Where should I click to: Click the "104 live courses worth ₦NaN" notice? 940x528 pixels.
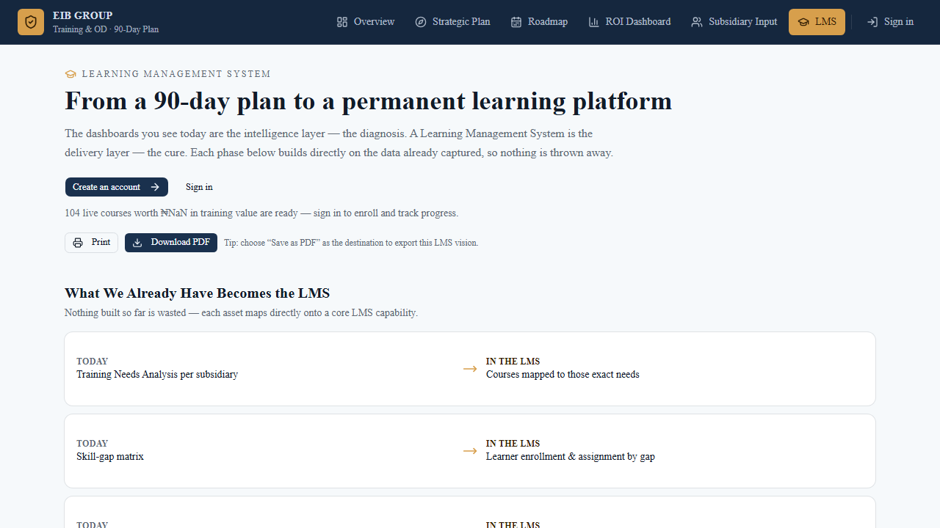coord(261,213)
